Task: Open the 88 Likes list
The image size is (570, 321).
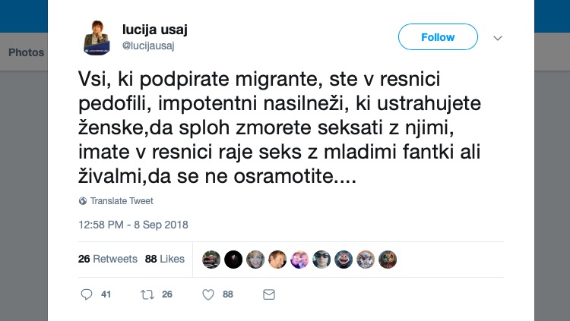Action: (165, 259)
